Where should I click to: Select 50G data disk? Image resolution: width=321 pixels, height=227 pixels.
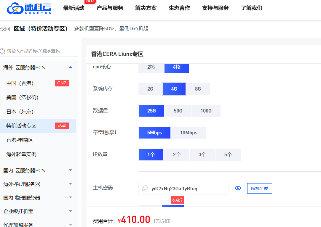pos(178,111)
